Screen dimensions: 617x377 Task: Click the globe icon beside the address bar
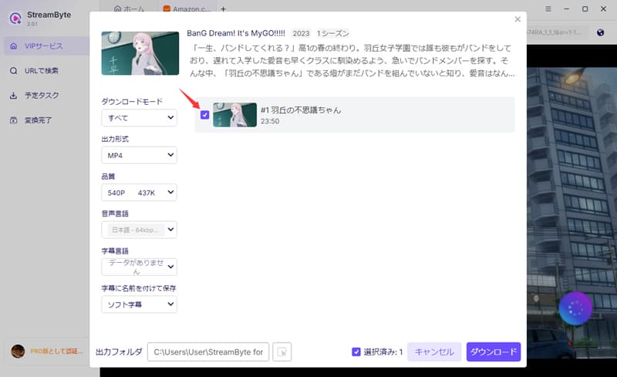pos(600,32)
